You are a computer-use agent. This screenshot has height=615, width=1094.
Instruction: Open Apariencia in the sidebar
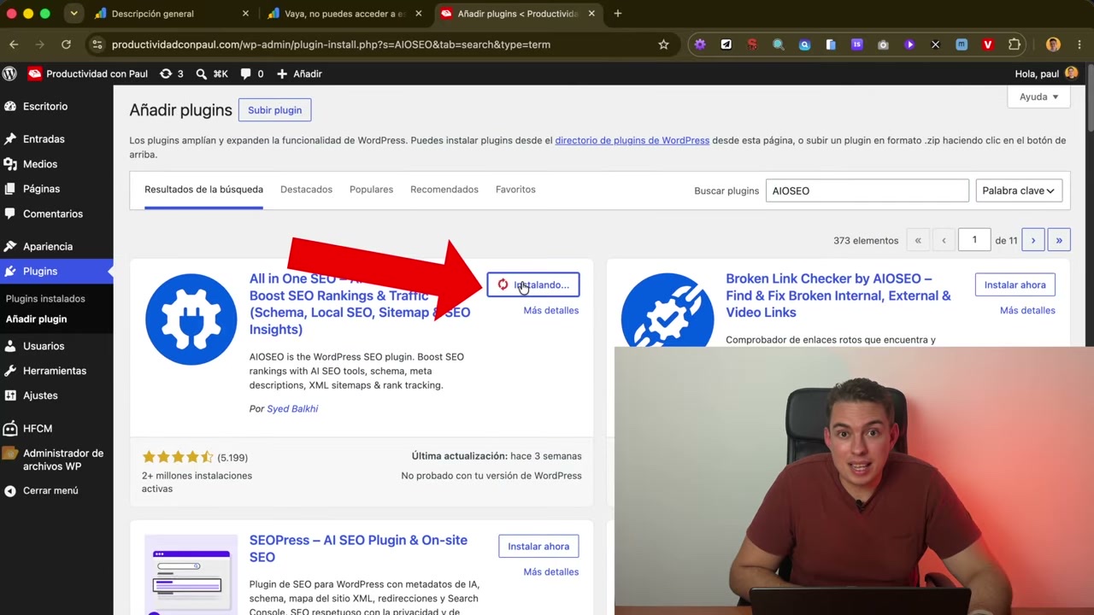[48, 246]
